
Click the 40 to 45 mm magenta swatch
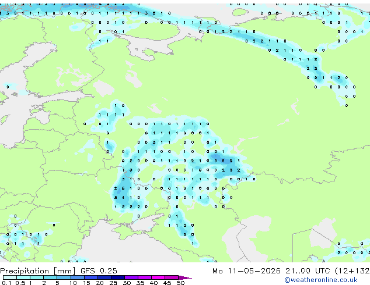(x=158, y=277)
